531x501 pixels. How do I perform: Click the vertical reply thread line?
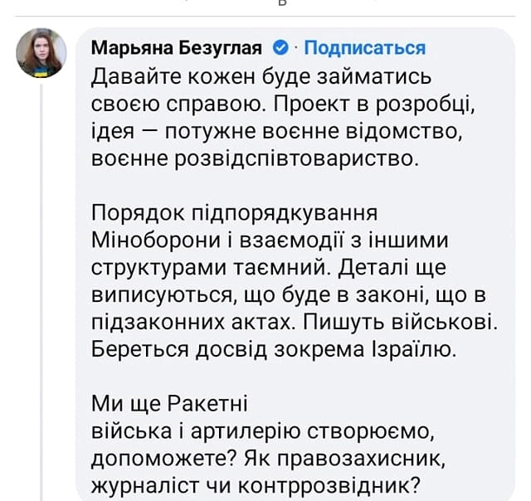tap(41, 290)
